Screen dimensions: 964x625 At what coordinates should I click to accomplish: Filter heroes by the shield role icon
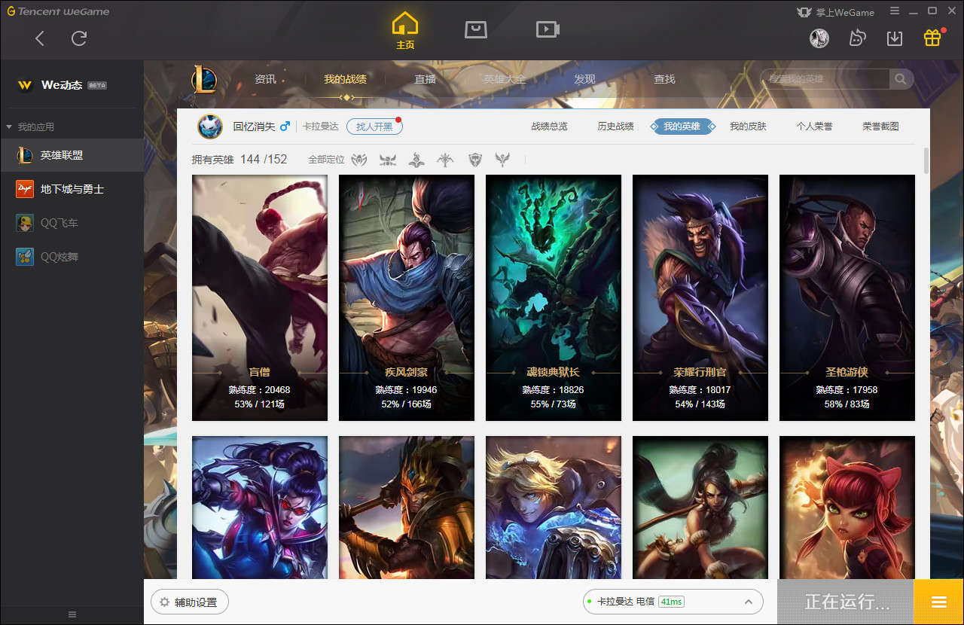474,160
